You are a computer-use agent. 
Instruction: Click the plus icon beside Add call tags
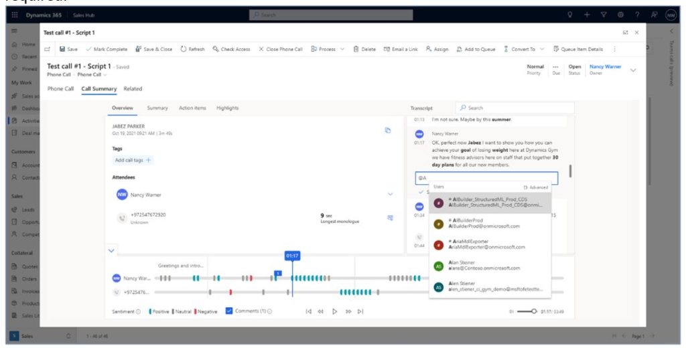tap(148, 160)
